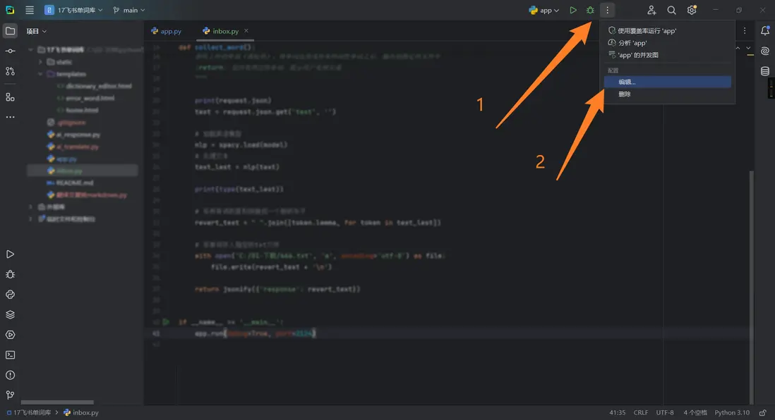Expand the last project tree node below 外部库
This screenshot has height=420, width=775.
30,218
